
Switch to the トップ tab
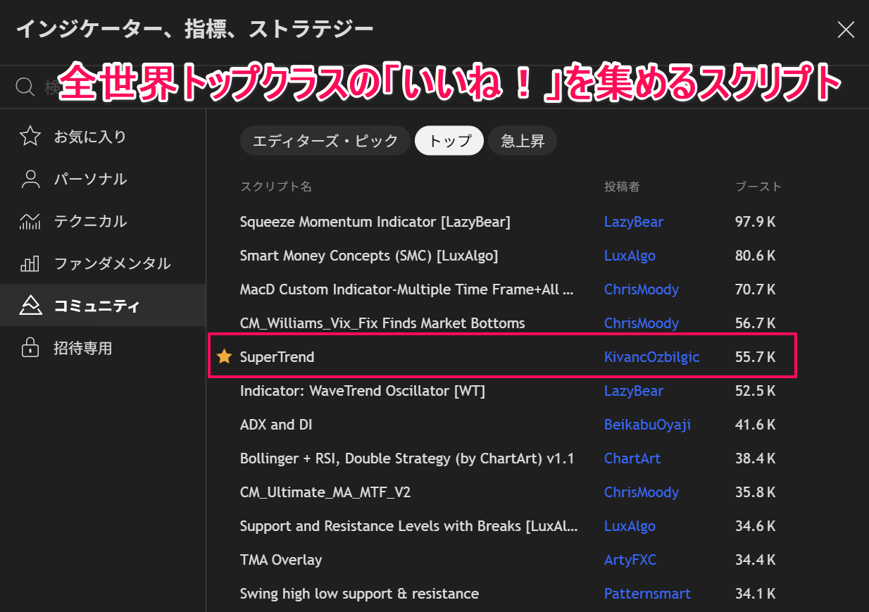pos(449,141)
